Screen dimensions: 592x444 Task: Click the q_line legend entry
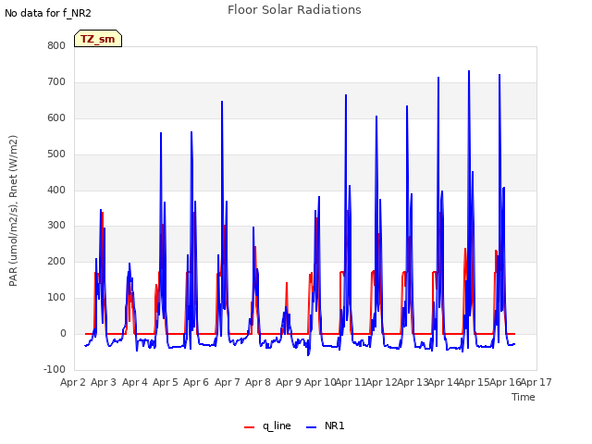pyautogui.click(x=267, y=425)
